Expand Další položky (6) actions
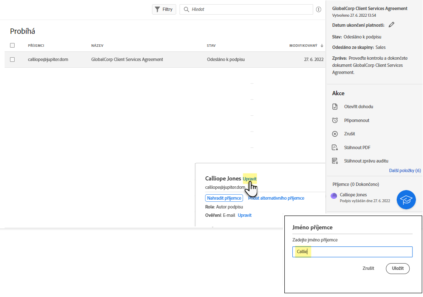This screenshot has width=423, height=297. 405,170
